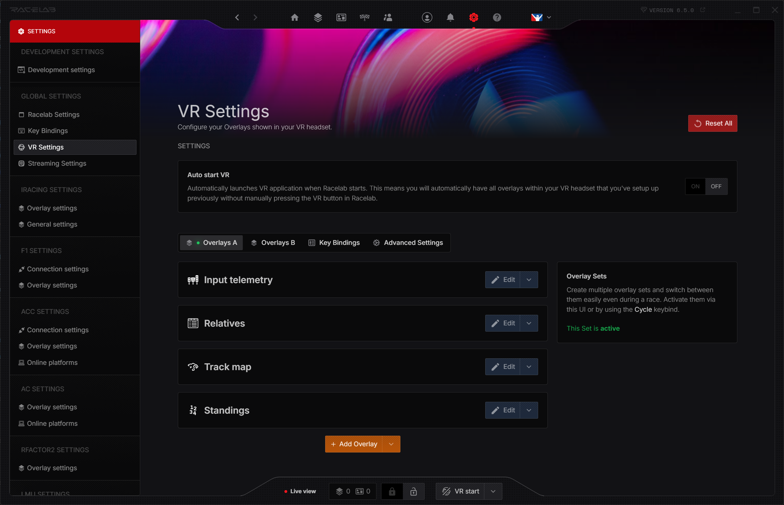784x505 pixels.
Task: Click the Reset All button
Action: 712,123
